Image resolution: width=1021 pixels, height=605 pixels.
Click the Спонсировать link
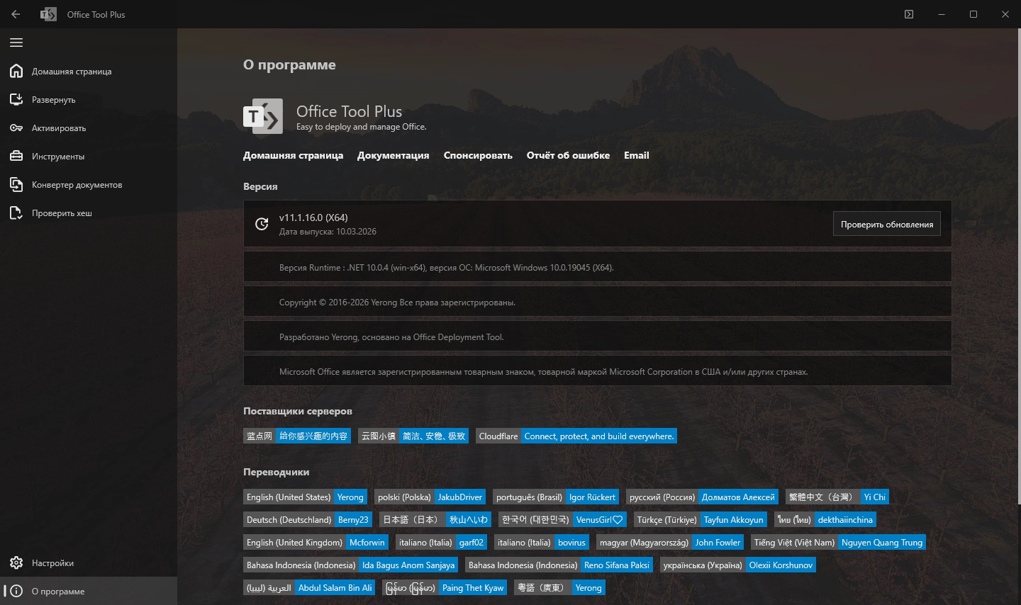478,155
